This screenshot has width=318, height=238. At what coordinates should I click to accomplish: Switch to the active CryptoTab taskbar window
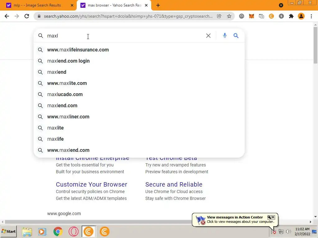[89, 231]
